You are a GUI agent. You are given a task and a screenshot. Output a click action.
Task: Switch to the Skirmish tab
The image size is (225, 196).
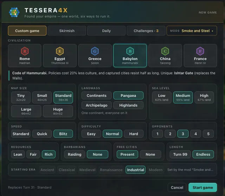pyautogui.click(x=67, y=31)
